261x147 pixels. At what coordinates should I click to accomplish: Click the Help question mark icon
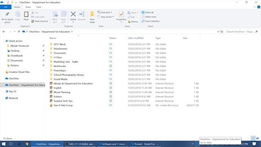click(x=259, y=7)
